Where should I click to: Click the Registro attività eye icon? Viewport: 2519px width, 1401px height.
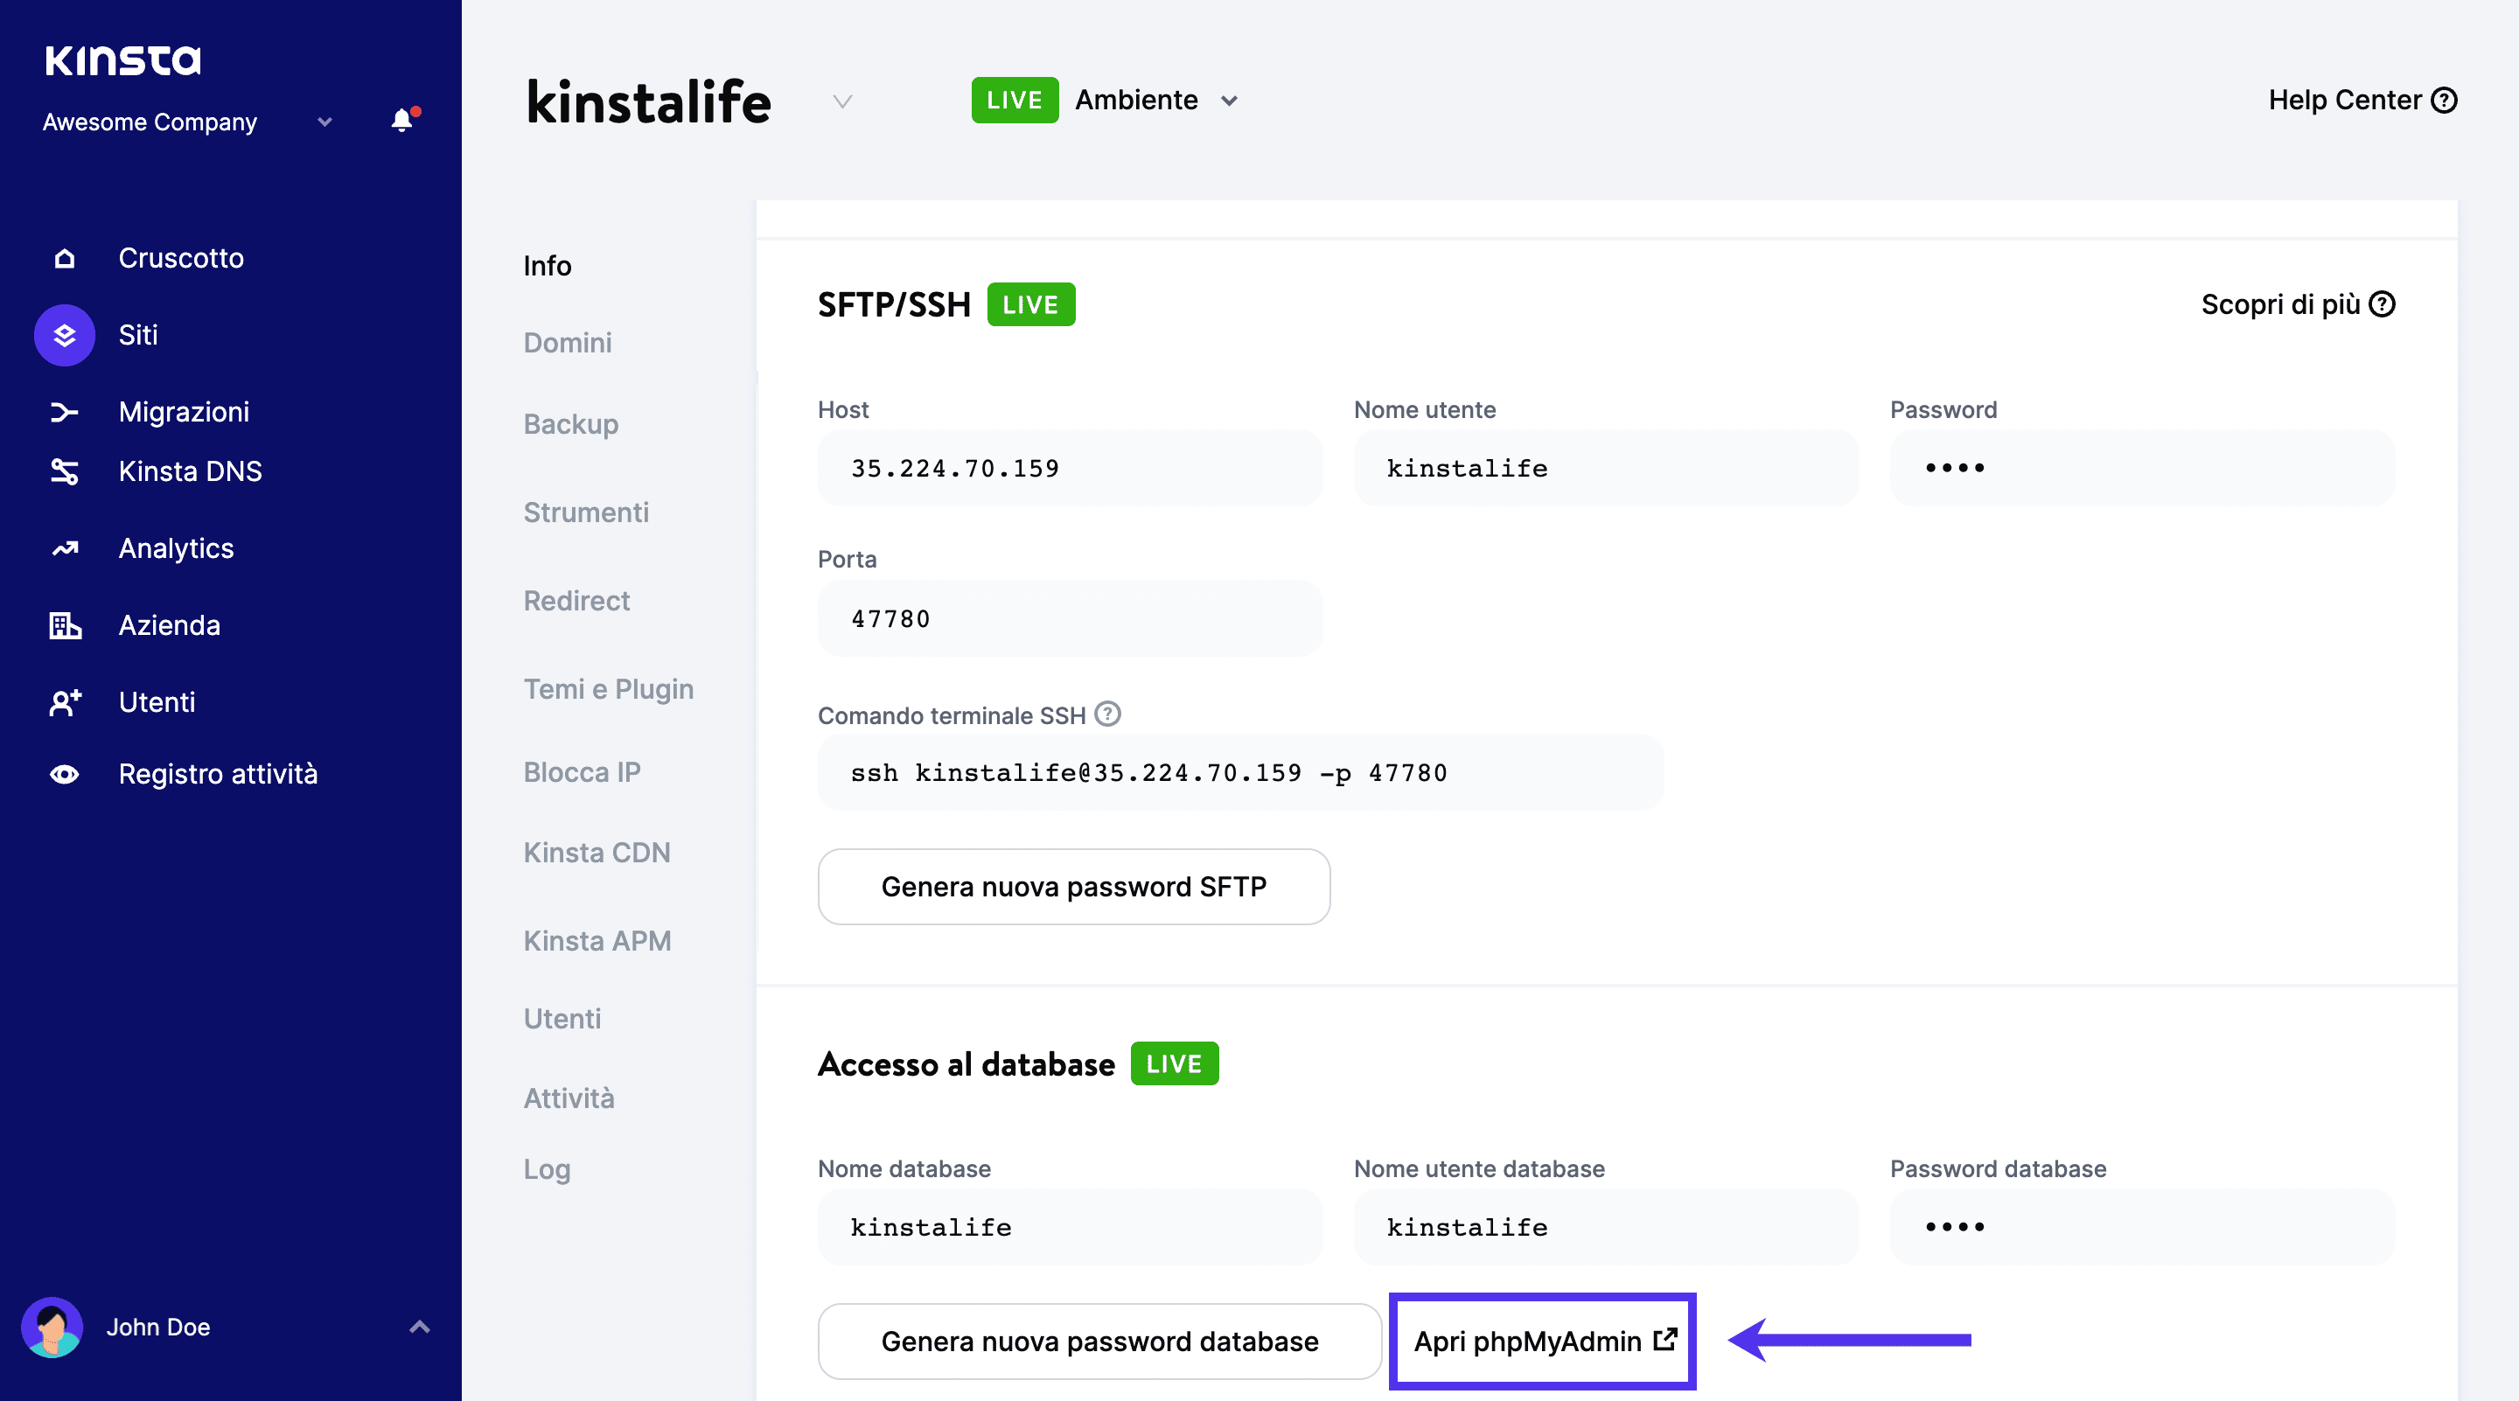65,773
